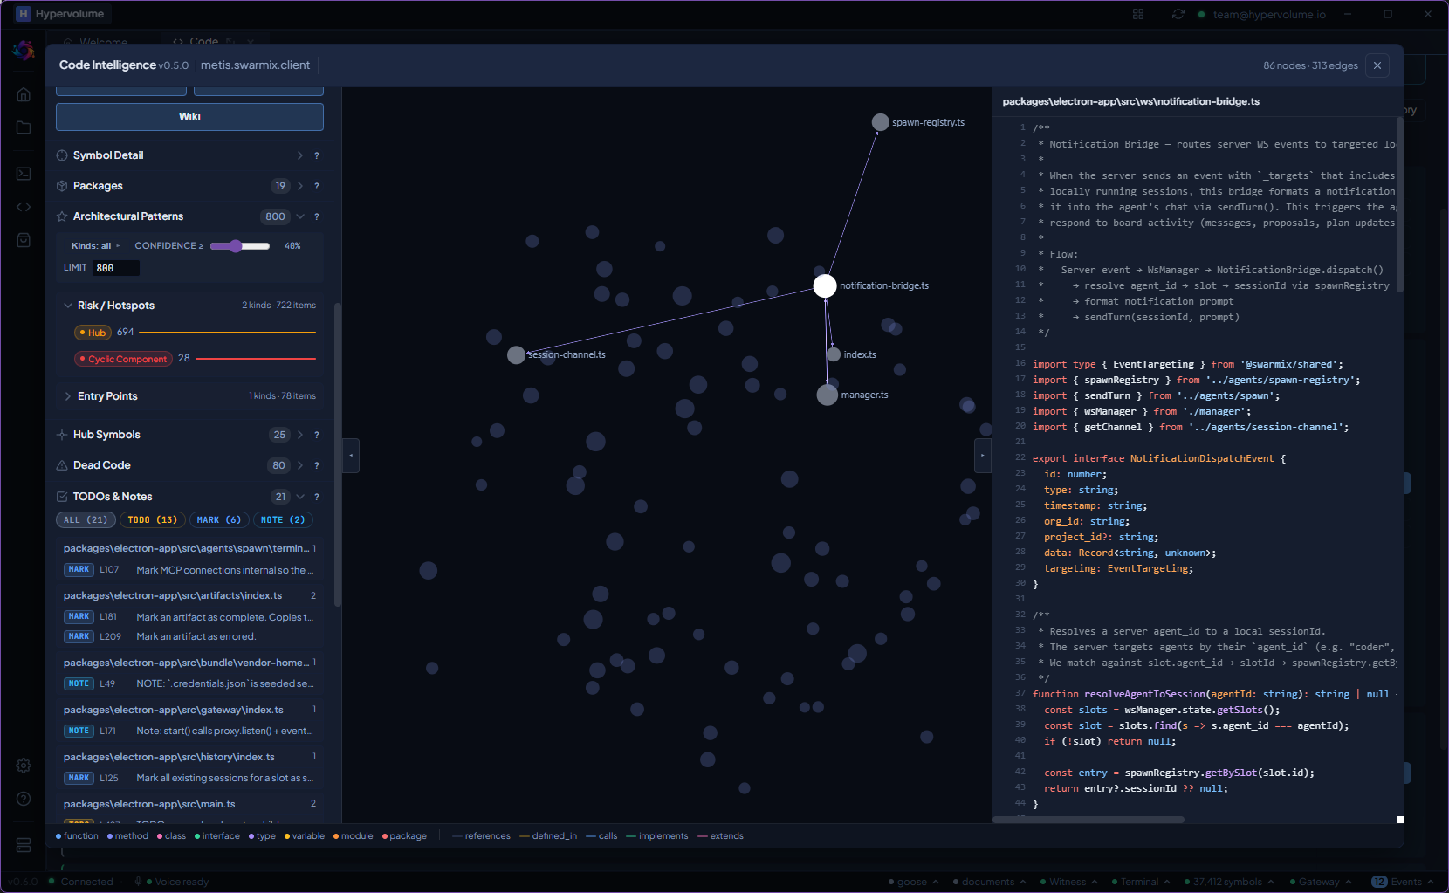
Task: Click the help icon next to Packages
Action: (317, 186)
